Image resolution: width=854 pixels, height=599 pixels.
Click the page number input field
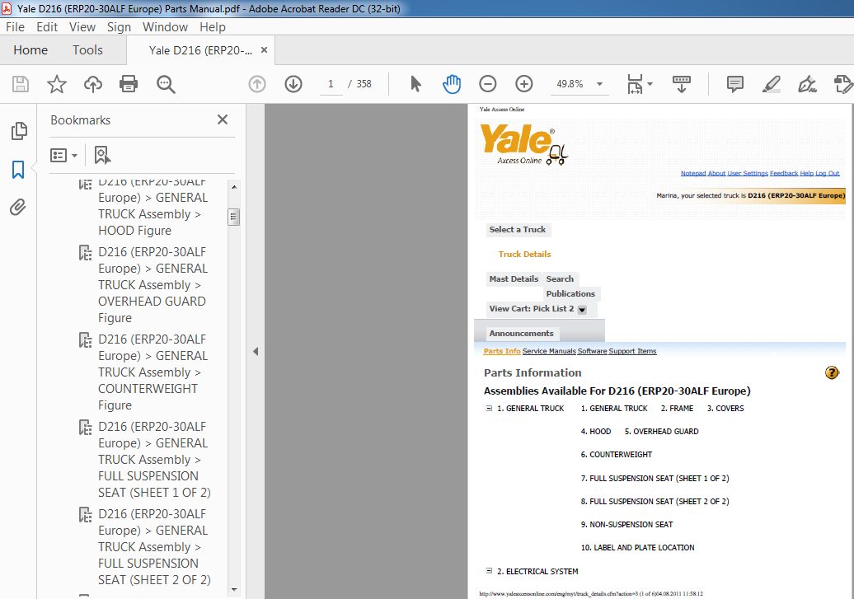(x=331, y=84)
